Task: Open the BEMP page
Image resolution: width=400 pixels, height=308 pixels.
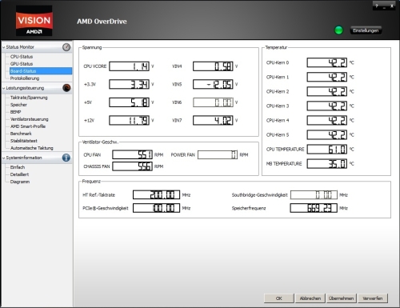Action: 15,112
